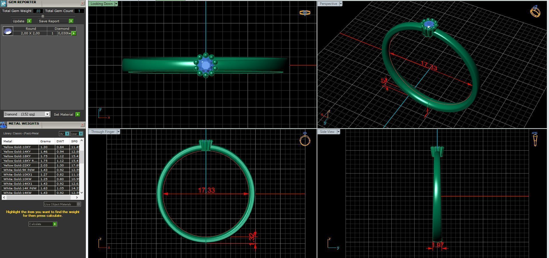Open the Looking Down viewport dropdown arrow
Viewport: 549px width, 258px height.
coord(116,4)
